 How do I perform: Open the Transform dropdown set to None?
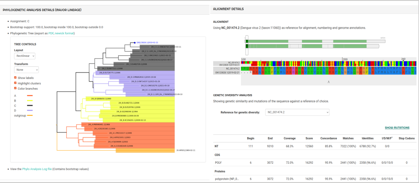pyautogui.click(x=26, y=70)
